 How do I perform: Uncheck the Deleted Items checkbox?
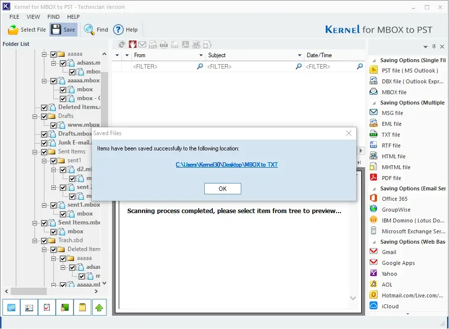pos(44,108)
